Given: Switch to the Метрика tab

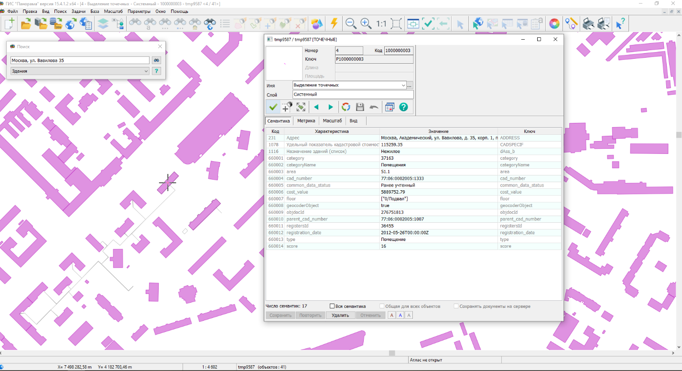Looking at the screenshot, I should point(306,121).
